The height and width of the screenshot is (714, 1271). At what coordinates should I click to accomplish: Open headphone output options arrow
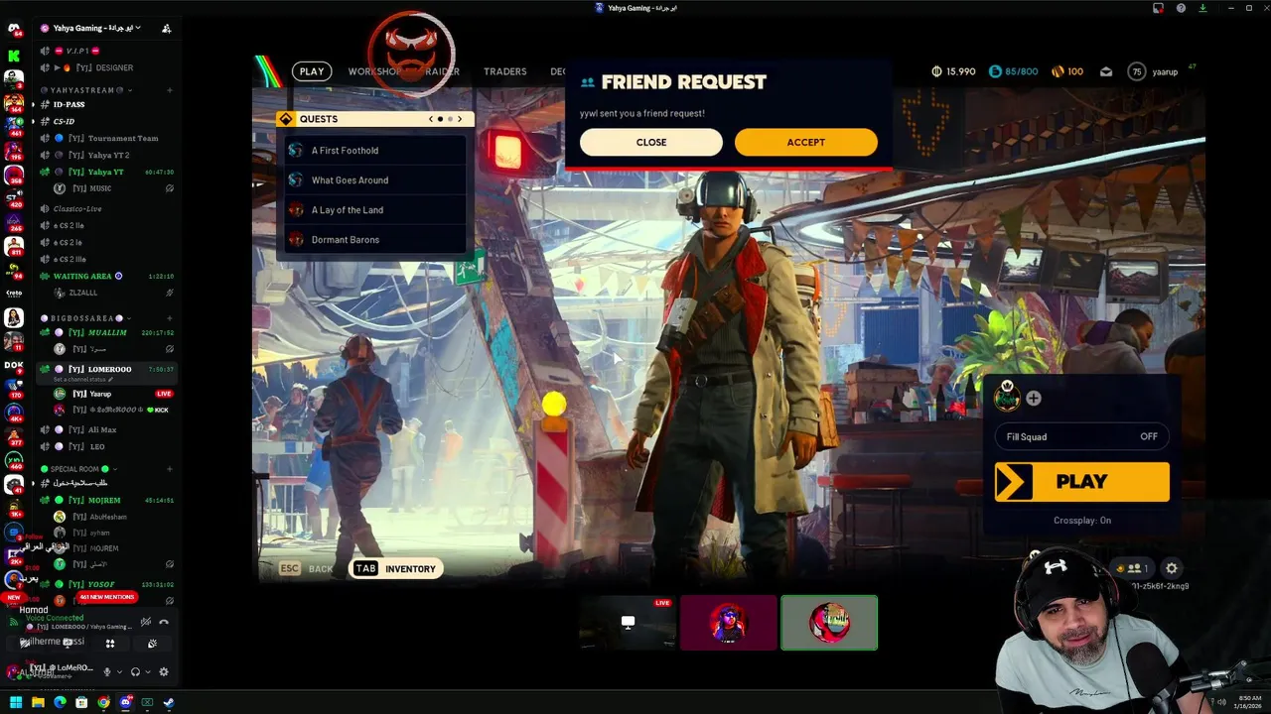tap(147, 671)
